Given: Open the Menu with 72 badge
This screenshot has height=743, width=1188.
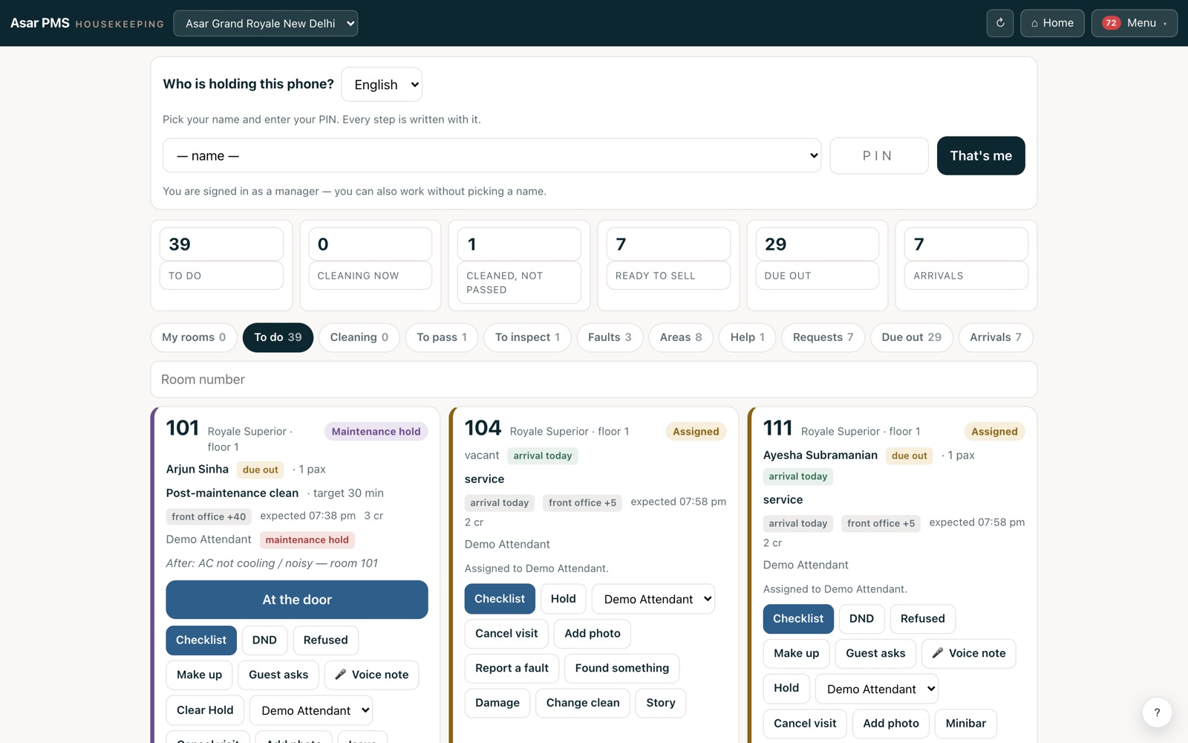Looking at the screenshot, I should point(1134,23).
